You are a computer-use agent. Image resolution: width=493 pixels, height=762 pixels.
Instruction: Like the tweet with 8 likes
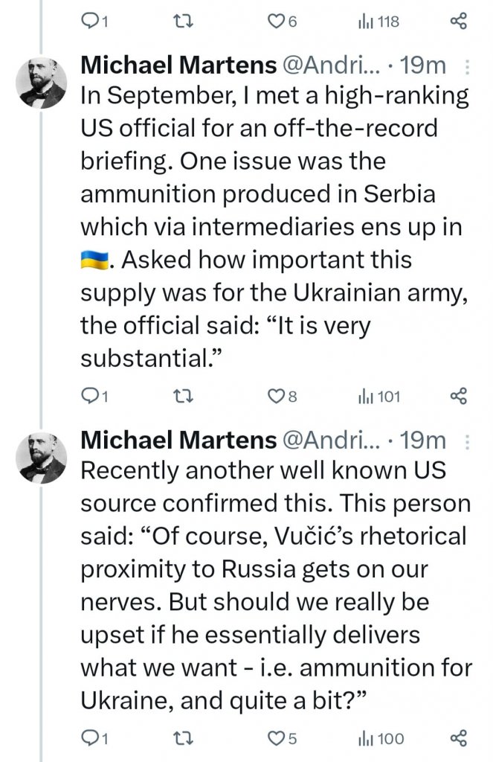point(276,396)
